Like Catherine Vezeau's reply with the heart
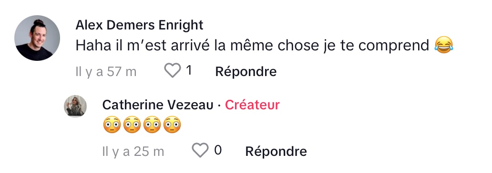This screenshot has width=492, height=173. pos(200,150)
